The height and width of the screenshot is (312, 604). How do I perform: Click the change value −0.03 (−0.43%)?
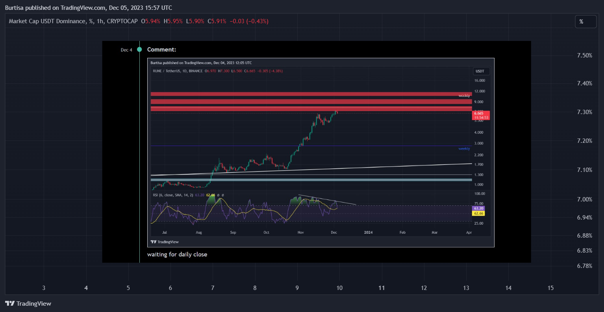(x=249, y=21)
